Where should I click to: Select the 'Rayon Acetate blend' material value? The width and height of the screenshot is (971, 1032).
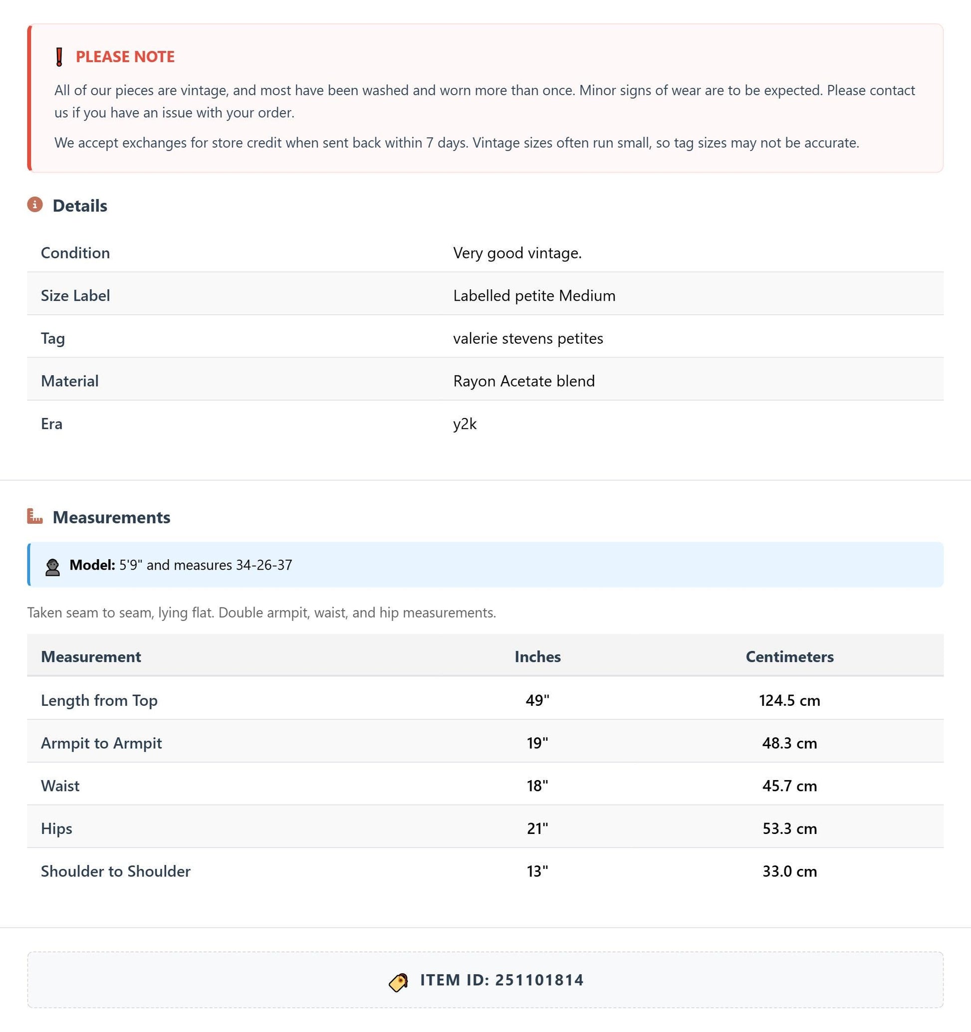click(524, 381)
